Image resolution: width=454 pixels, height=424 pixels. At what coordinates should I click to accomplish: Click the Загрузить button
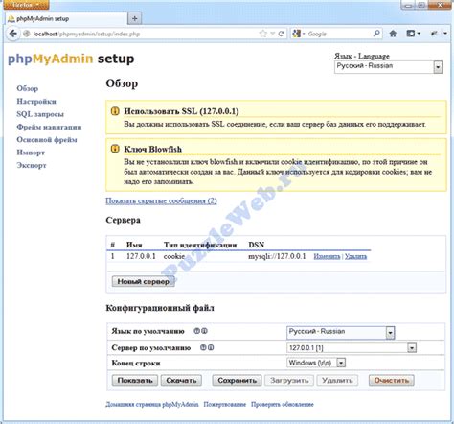click(289, 380)
